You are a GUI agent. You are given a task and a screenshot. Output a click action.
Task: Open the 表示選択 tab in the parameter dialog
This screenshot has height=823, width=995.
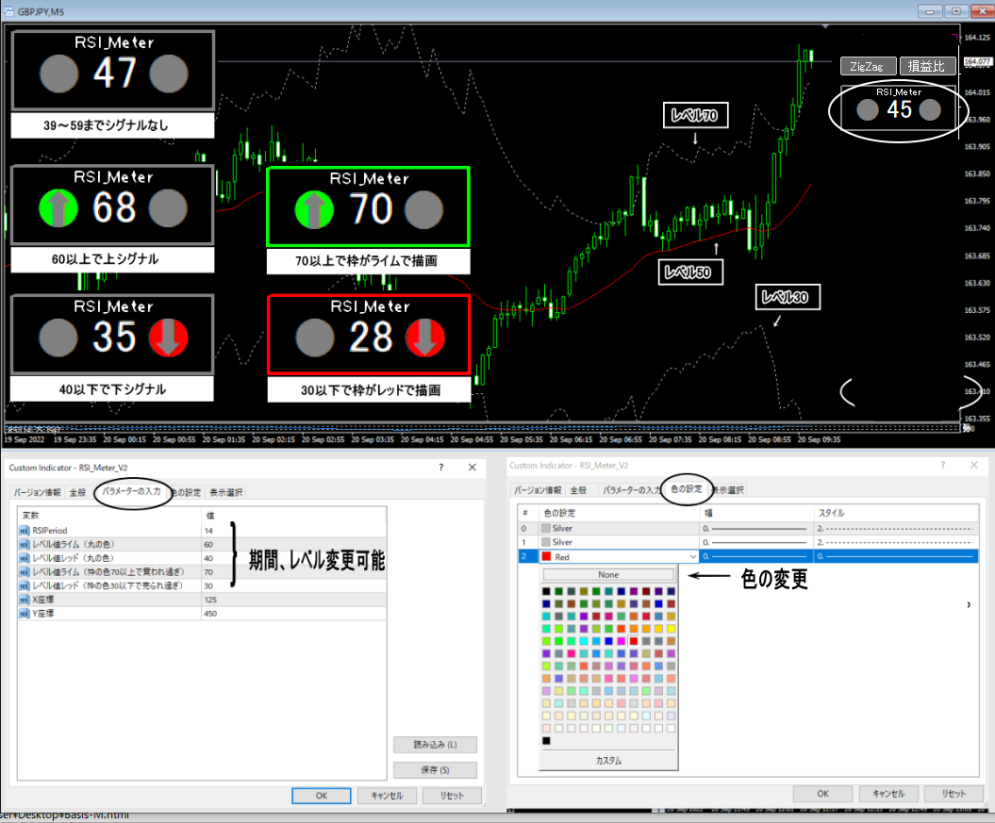(224, 492)
